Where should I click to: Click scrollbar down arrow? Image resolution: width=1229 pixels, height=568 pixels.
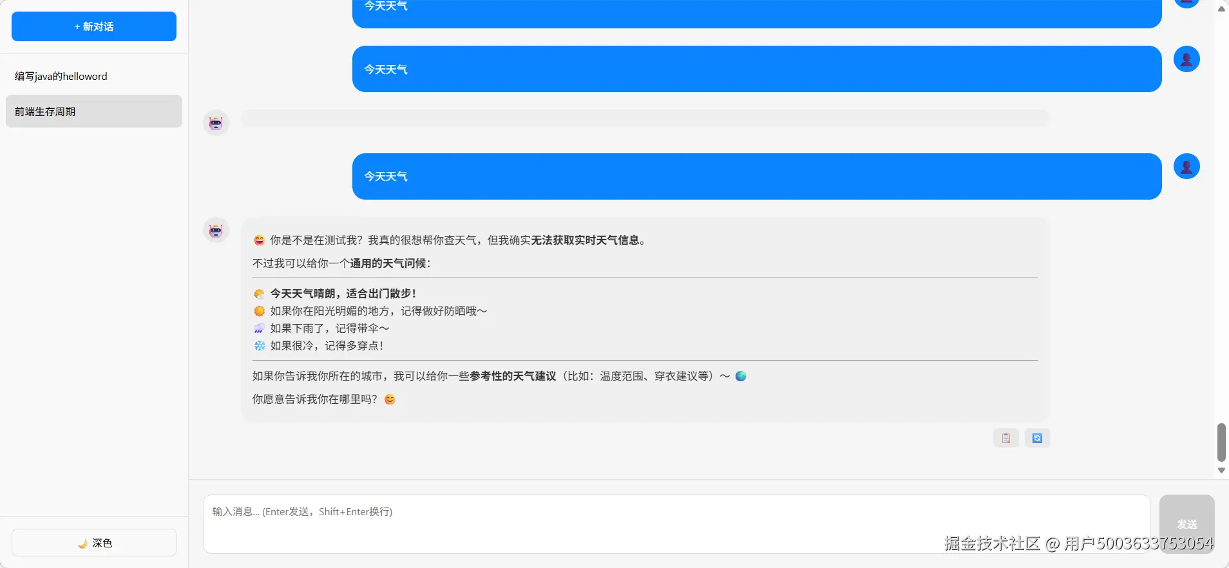pyautogui.click(x=1221, y=471)
